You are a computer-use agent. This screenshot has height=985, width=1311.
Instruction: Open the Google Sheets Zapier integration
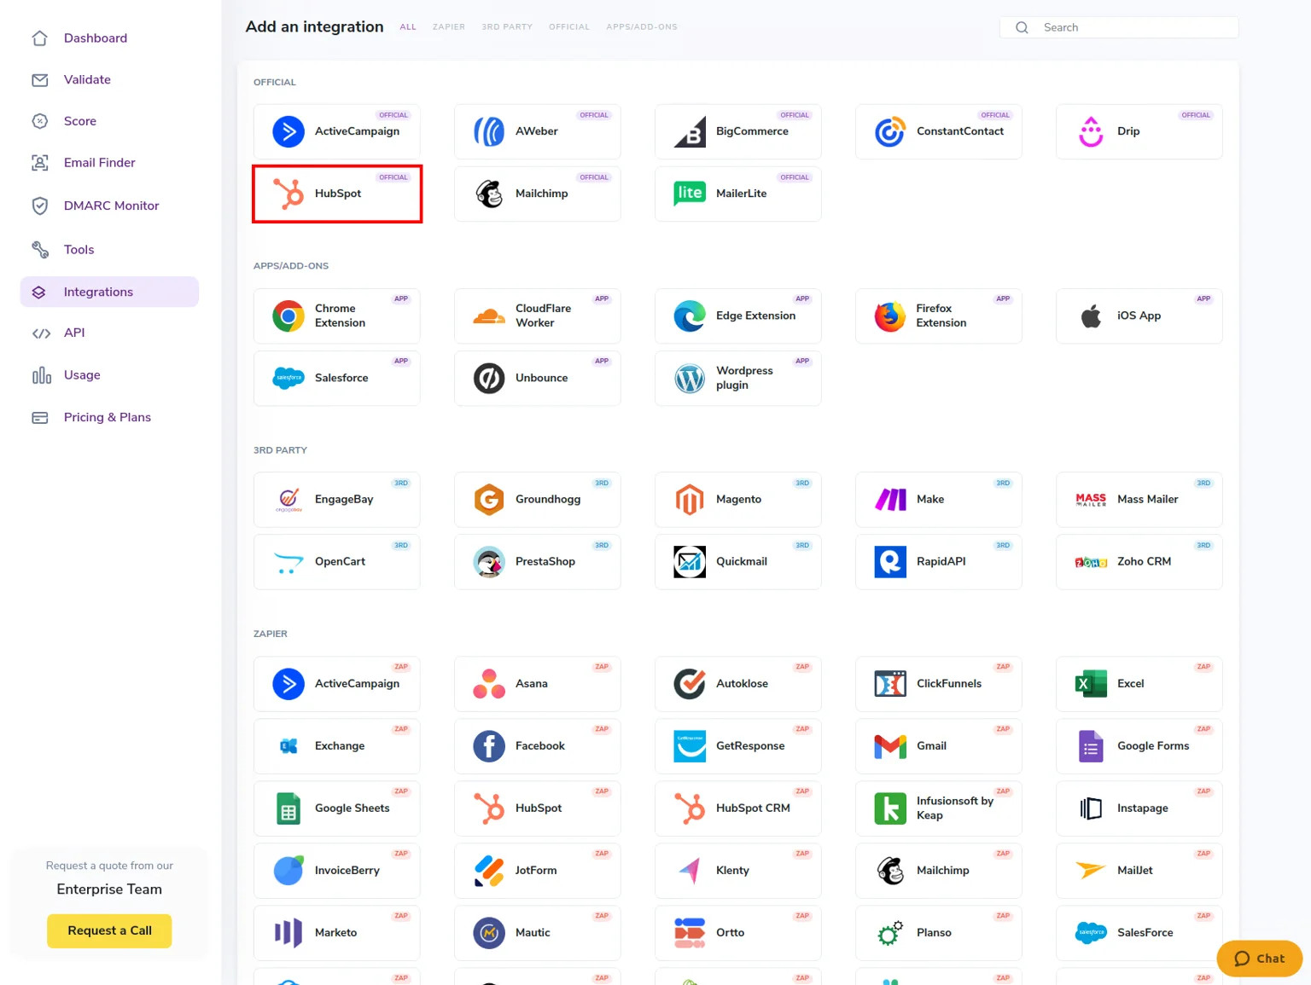tap(336, 808)
